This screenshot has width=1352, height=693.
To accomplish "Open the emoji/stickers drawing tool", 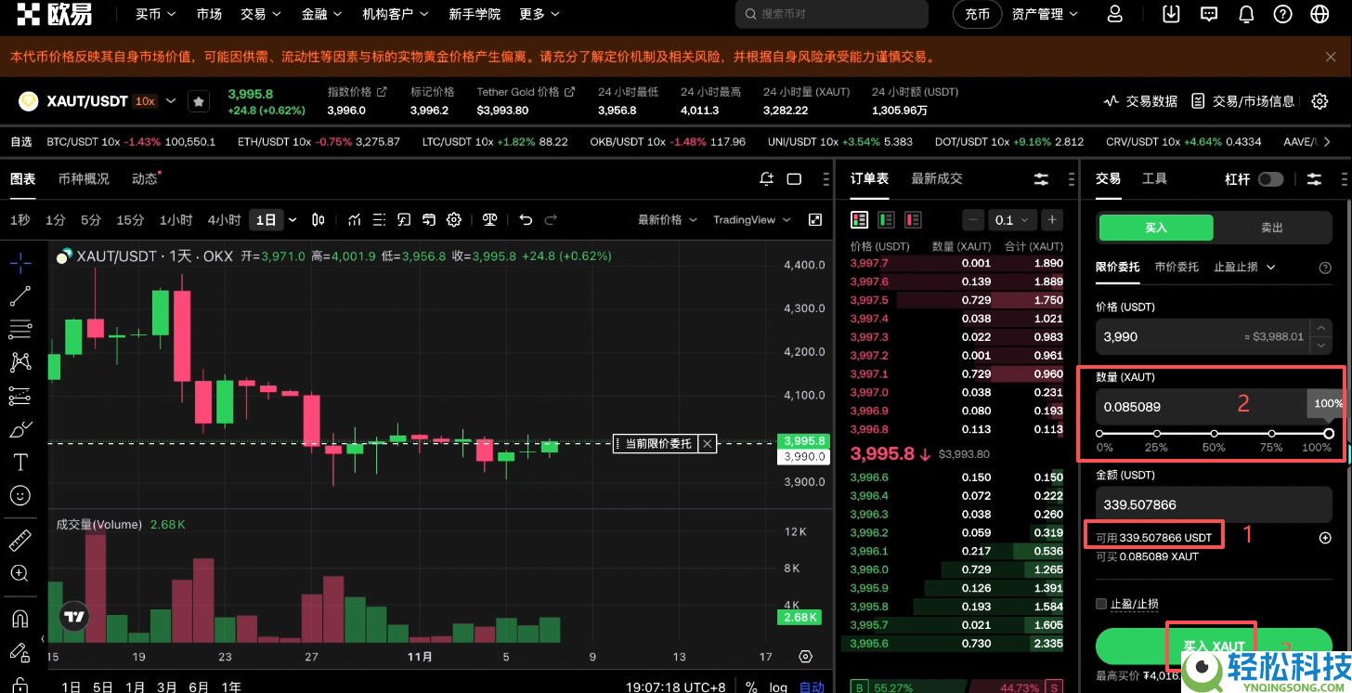I will tap(20, 495).
